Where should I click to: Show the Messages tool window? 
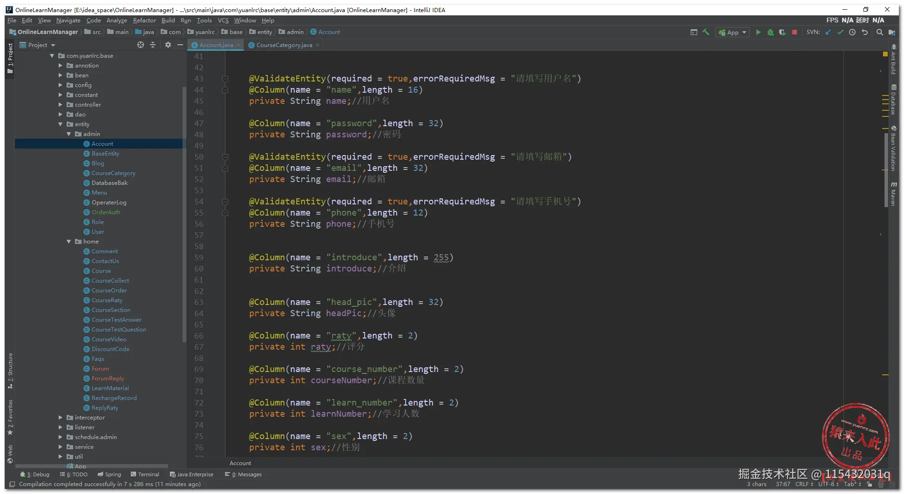click(x=243, y=474)
